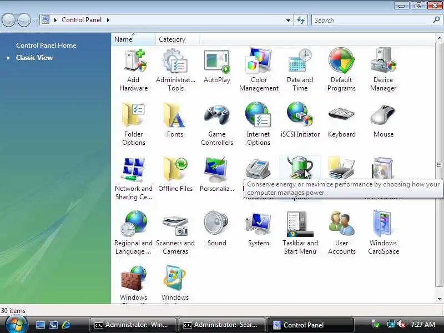Go back with the Back navigation button
This screenshot has width=444, height=333.
coord(8,20)
